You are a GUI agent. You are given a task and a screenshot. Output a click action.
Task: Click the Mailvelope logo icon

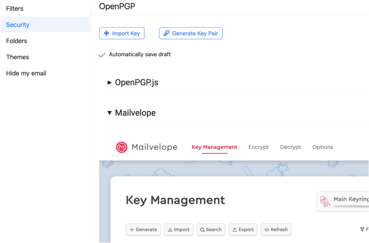point(122,147)
